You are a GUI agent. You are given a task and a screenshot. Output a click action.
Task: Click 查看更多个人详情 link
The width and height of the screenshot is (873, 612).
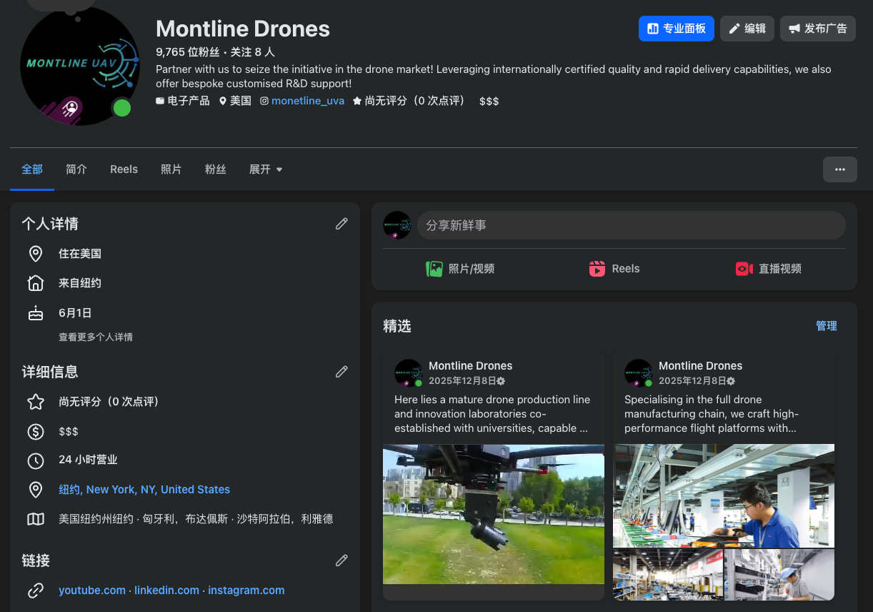coord(96,337)
